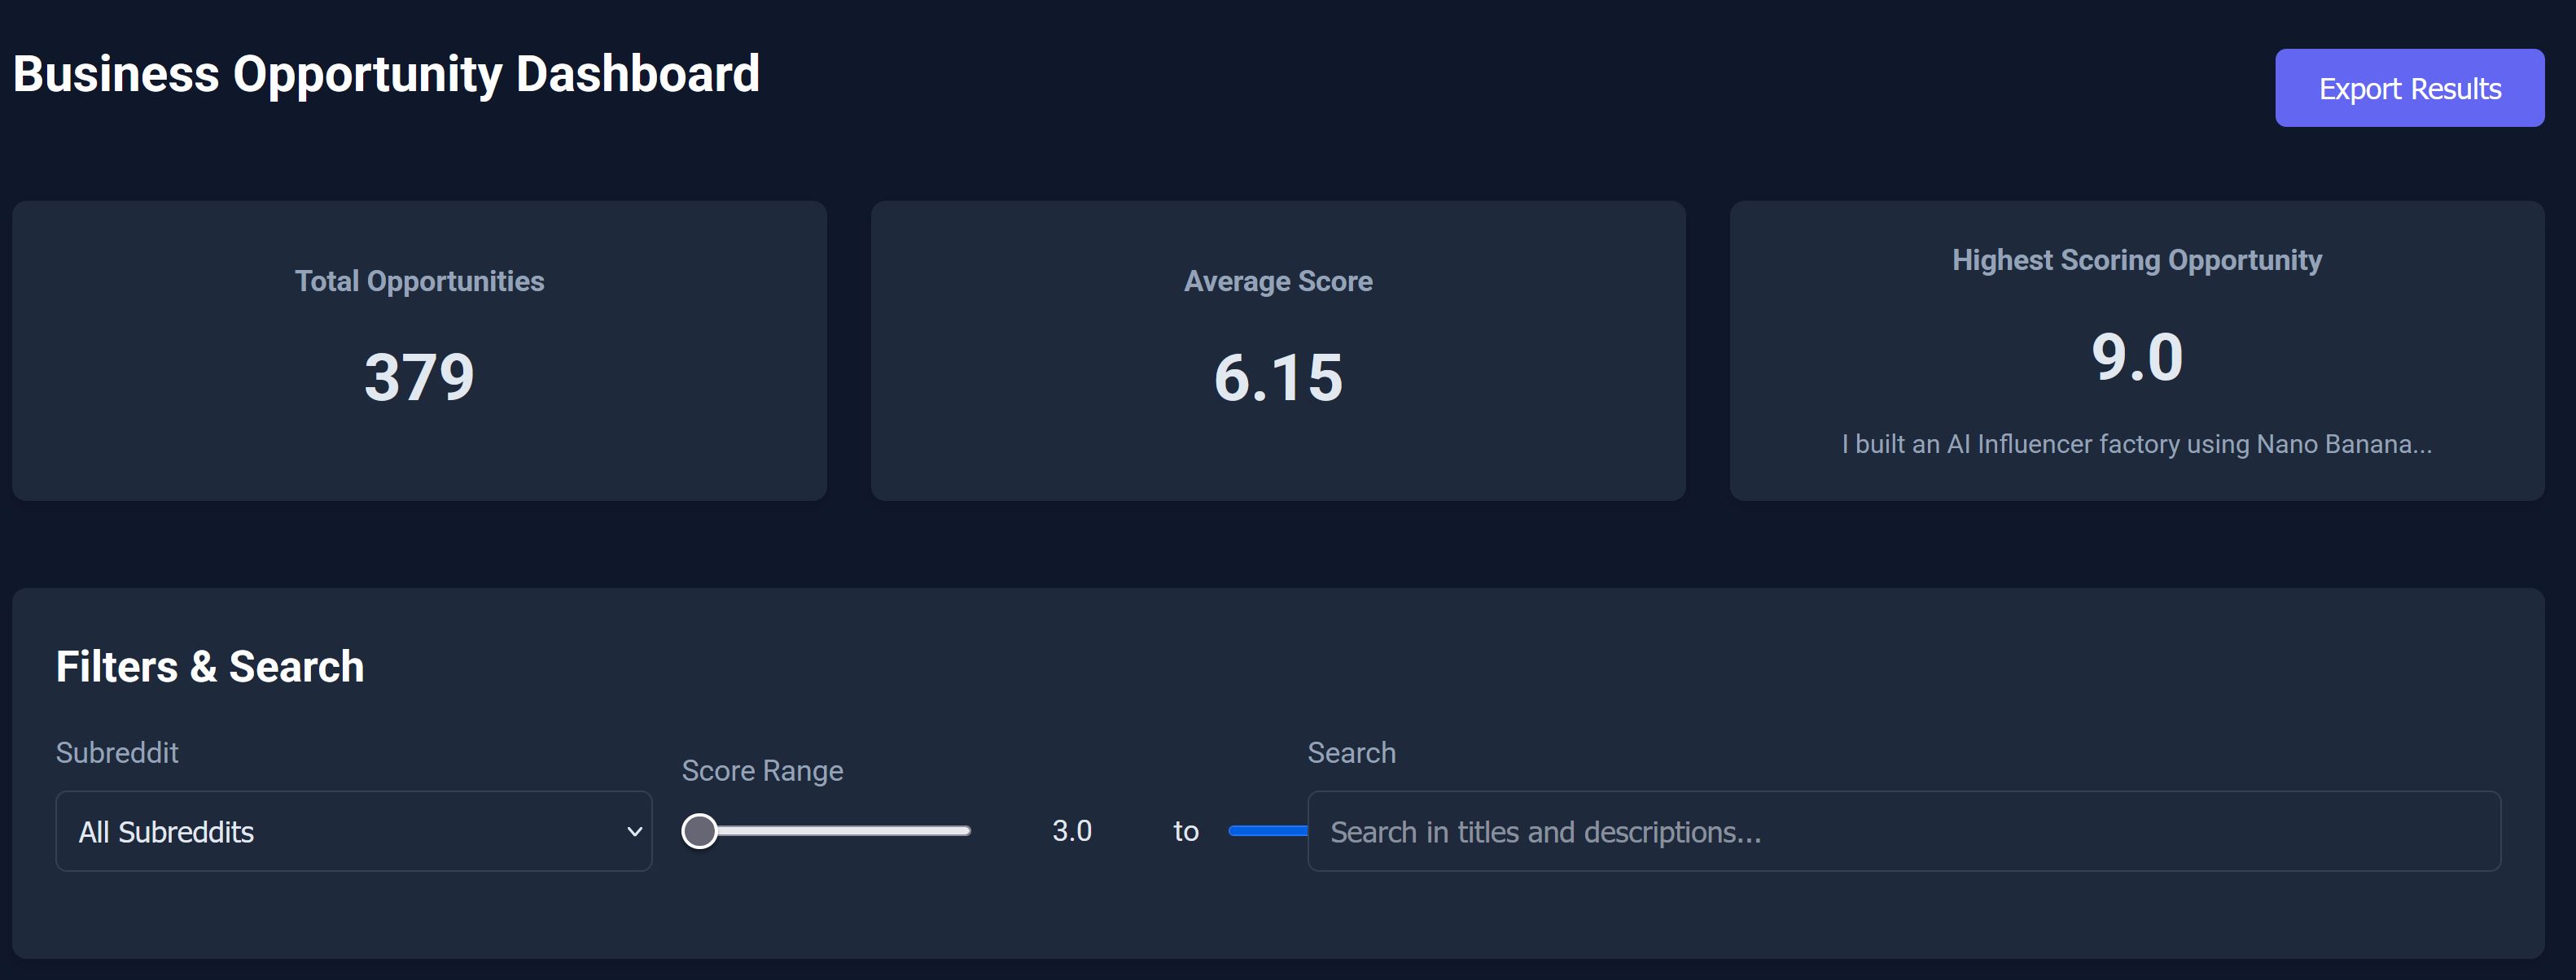2576x980 pixels.
Task: Click the chevron arrow on Subreddit selector
Action: pos(634,831)
